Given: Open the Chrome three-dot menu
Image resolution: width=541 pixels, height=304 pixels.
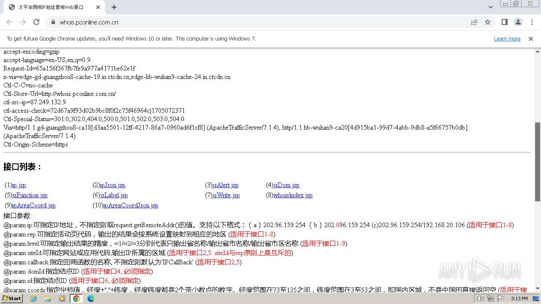Looking at the screenshot, I should pos(531,22).
